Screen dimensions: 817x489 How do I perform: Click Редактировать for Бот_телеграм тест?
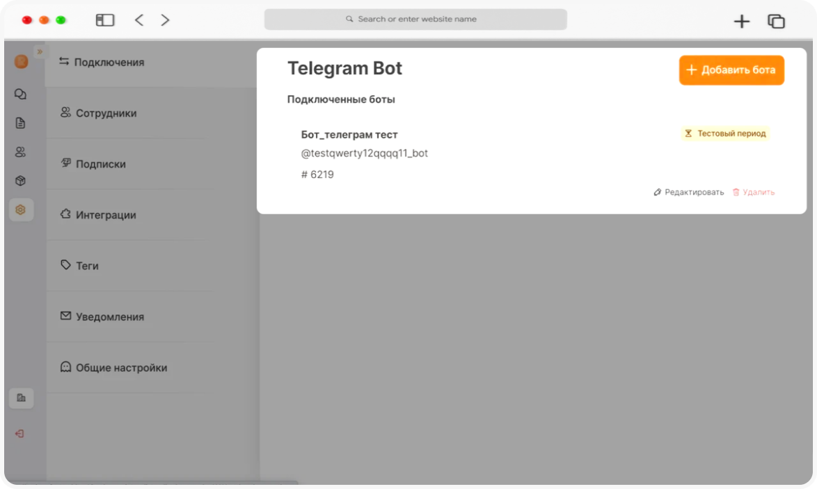[x=689, y=192]
